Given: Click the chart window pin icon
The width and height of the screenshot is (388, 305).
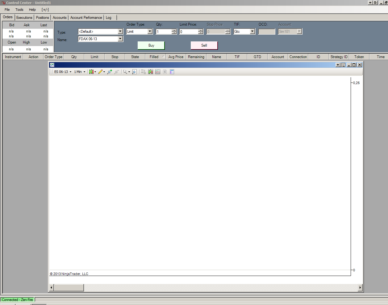Looking at the screenshot, I should (343, 65).
